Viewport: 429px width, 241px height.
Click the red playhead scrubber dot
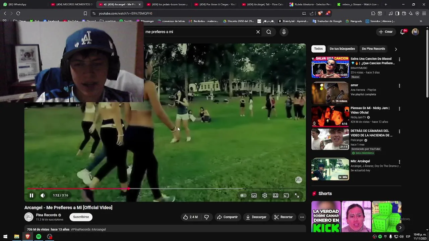tap(129, 189)
